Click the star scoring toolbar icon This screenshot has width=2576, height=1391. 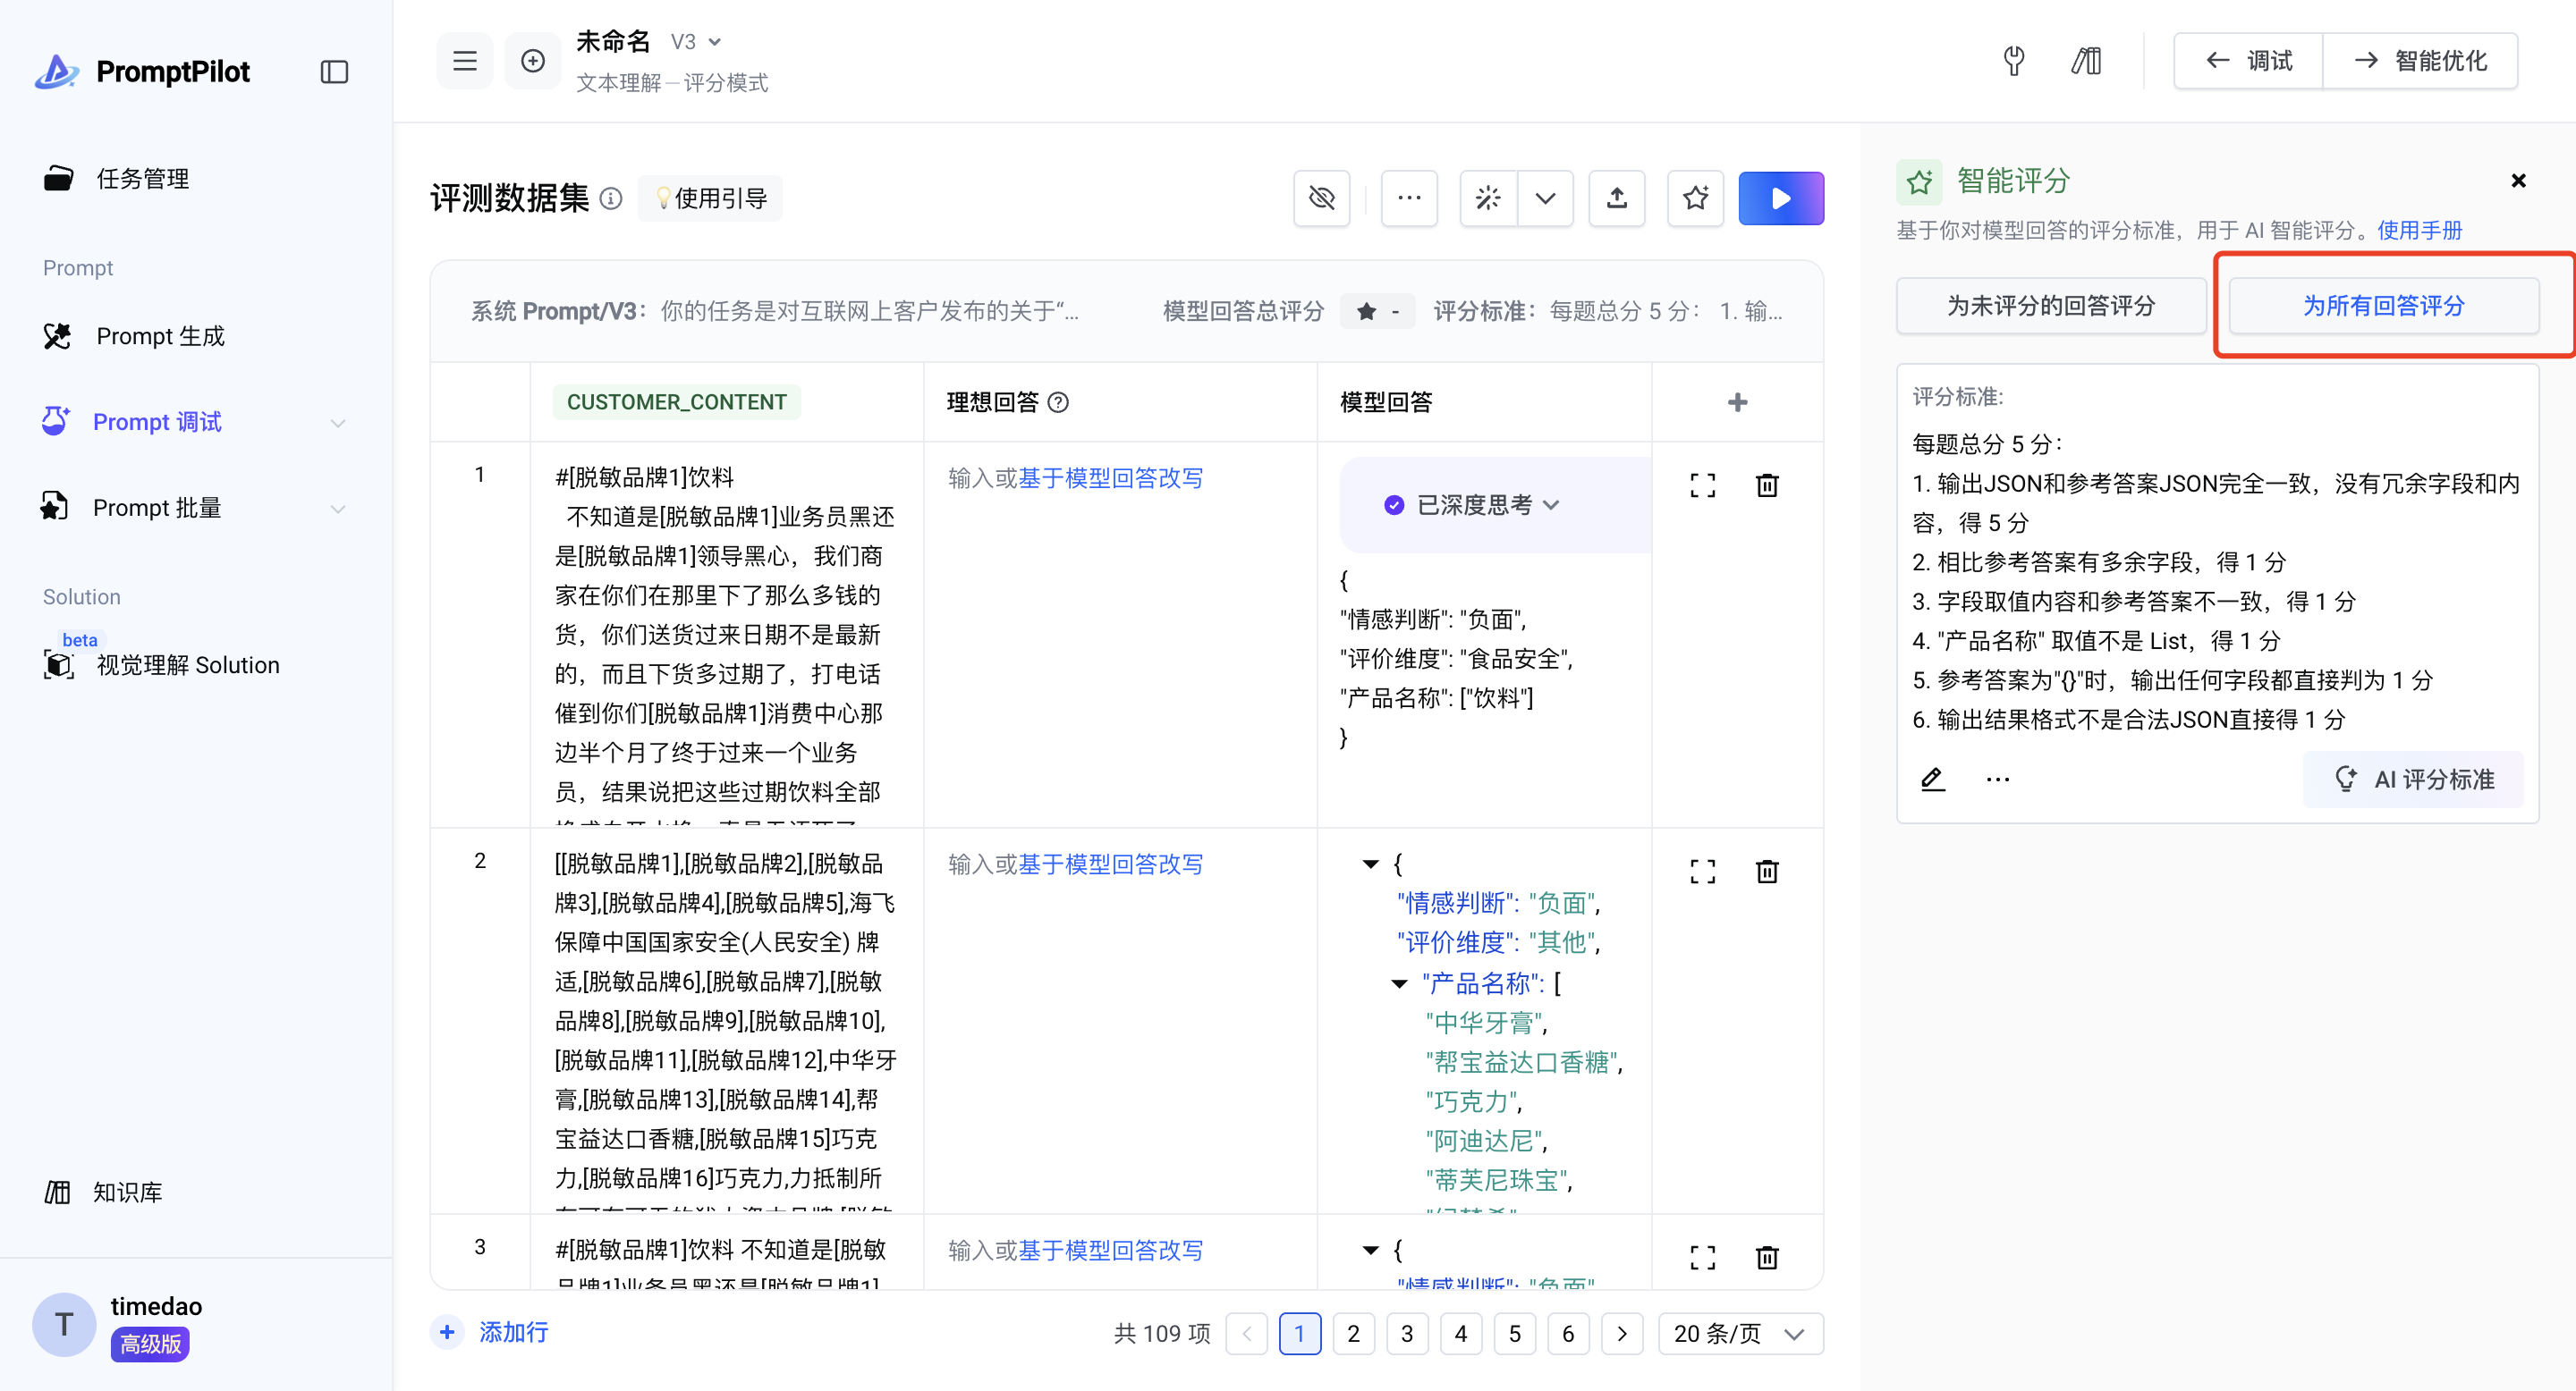tap(1695, 198)
